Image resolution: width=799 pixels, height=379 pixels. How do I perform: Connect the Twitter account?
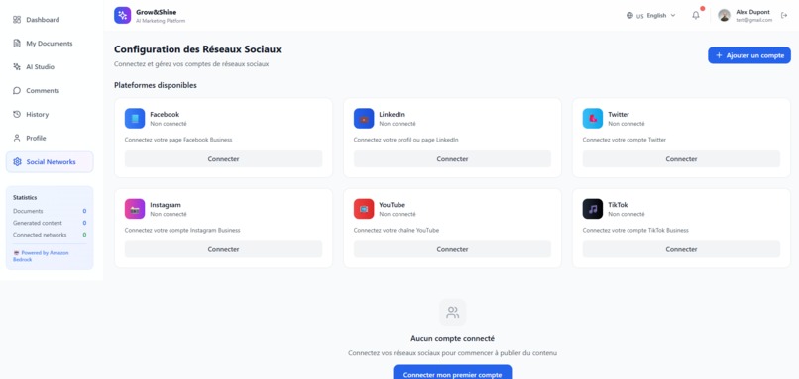681,158
